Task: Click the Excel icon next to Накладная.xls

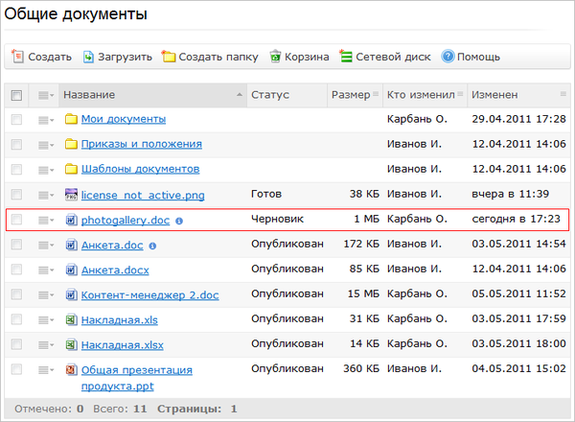Action: (71, 319)
